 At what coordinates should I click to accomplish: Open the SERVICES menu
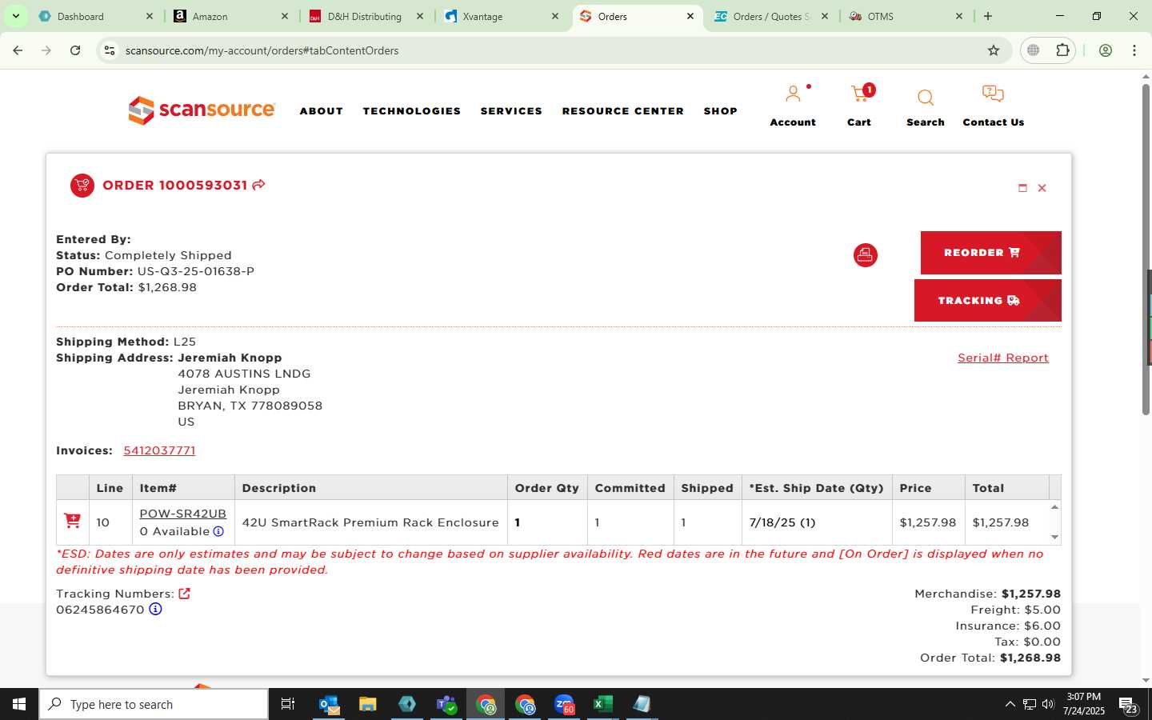tap(511, 111)
